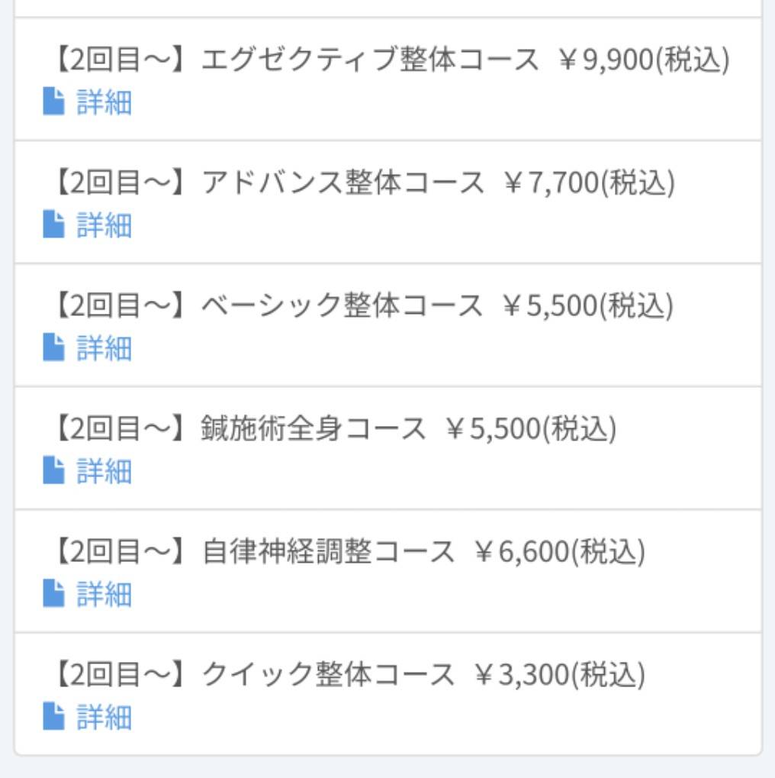
Task: Click document icon under クイック整体コース
Action: 53,716
